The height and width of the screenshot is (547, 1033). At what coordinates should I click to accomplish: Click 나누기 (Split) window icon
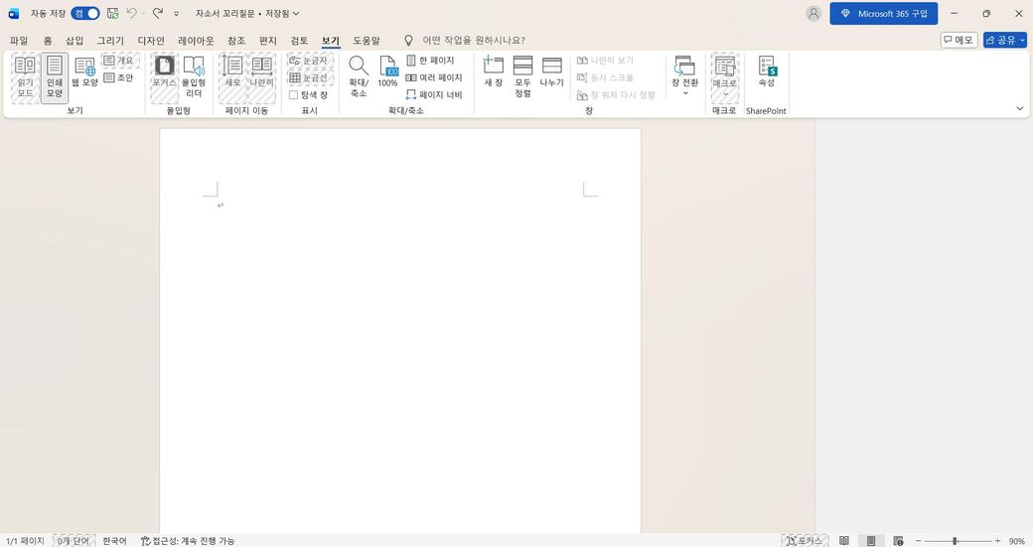point(551,72)
